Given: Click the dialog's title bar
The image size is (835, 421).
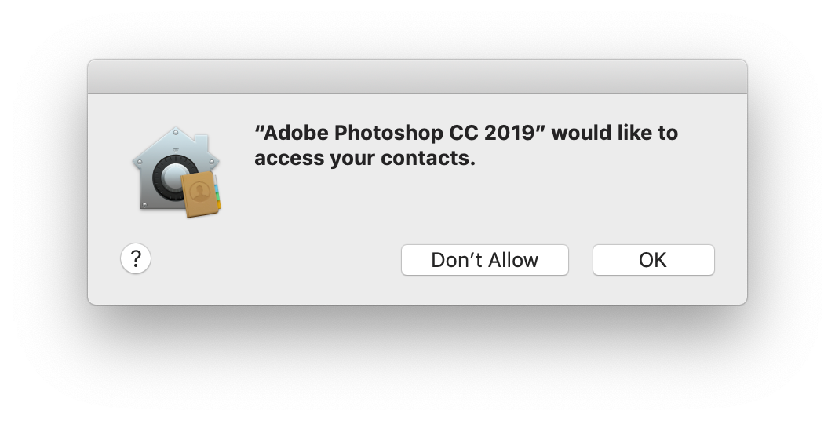Looking at the screenshot, I should point(417,76).
